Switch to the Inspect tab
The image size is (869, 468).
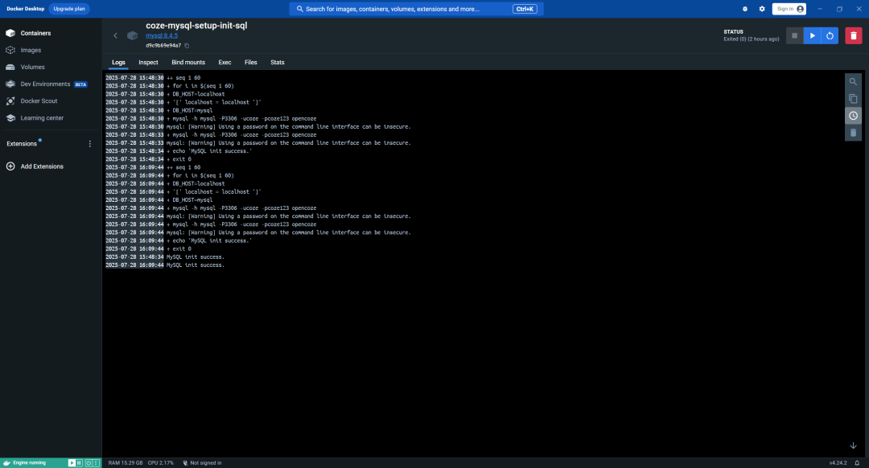148,63
